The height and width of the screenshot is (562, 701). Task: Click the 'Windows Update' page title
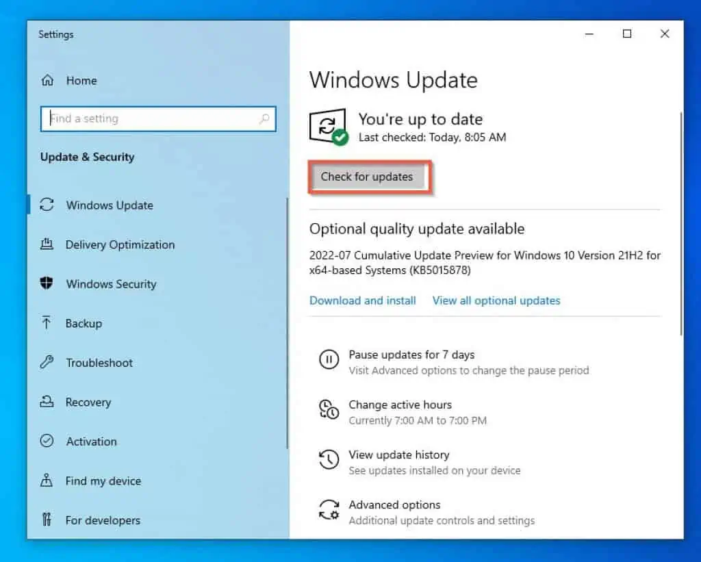[x=394, y=81]
